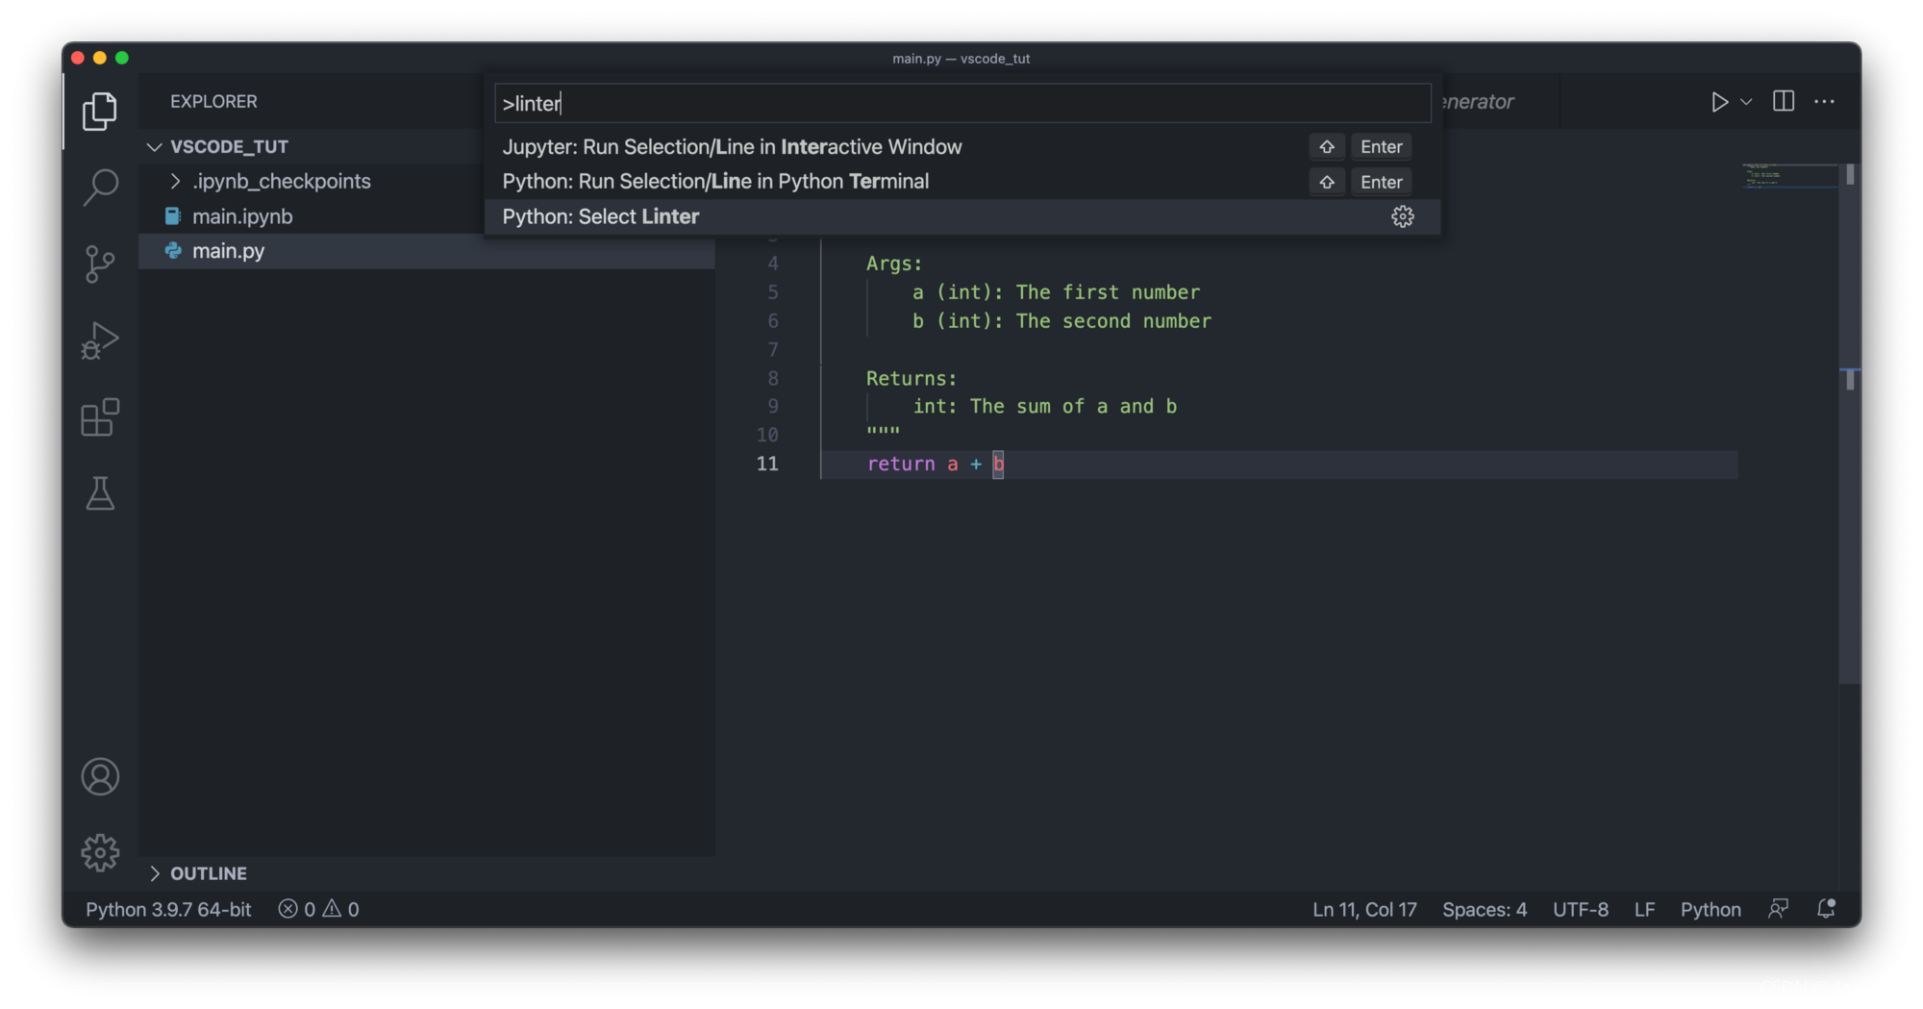Viewport: 1923px width, 1009px height.
Task: Click the split editor icon
Action: (x=1783, y=101)
